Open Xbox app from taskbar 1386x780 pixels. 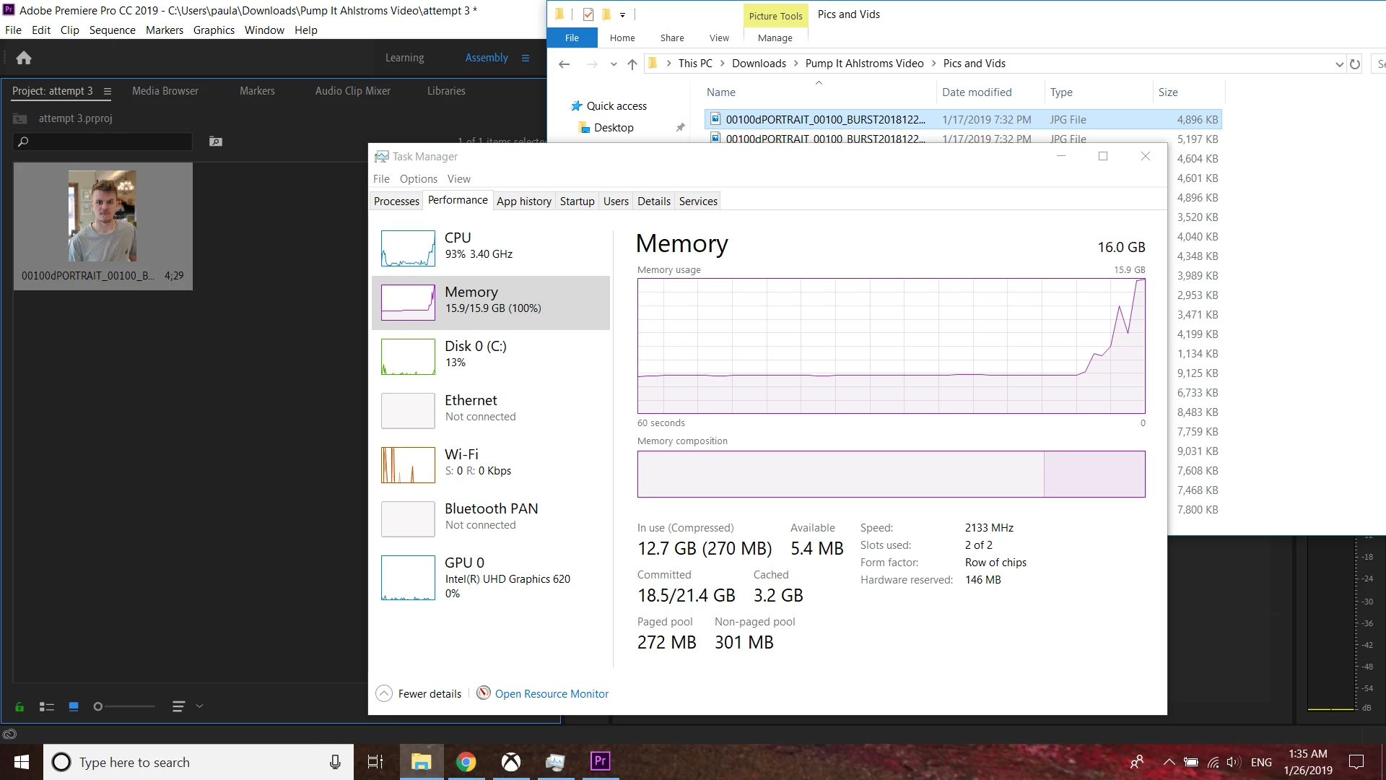[x=511, y=762]
